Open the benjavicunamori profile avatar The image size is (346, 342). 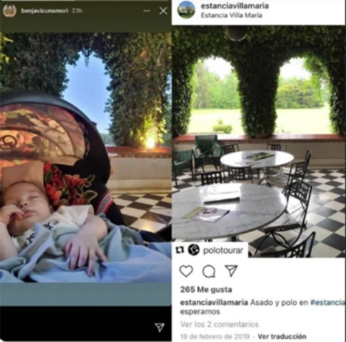click(x=9, y=11)
